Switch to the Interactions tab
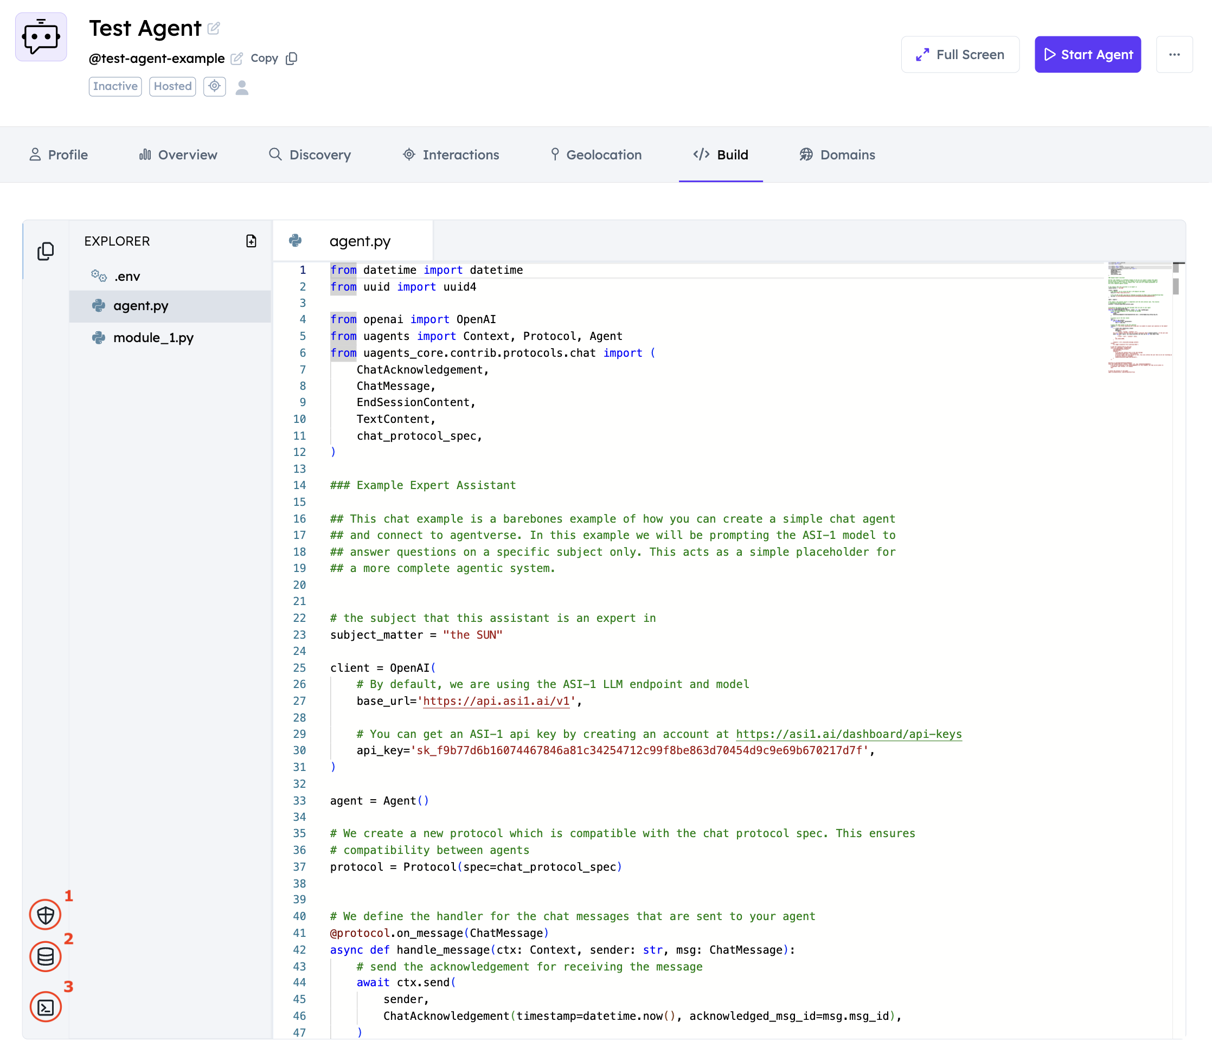 (451, 155)
